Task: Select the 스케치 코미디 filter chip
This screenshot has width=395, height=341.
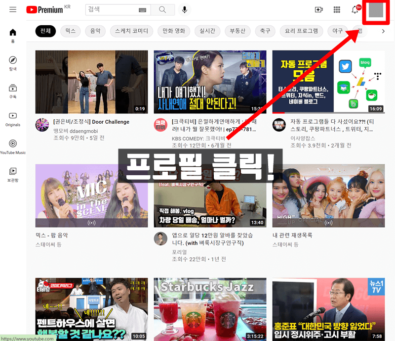Action: pos(131,31)
